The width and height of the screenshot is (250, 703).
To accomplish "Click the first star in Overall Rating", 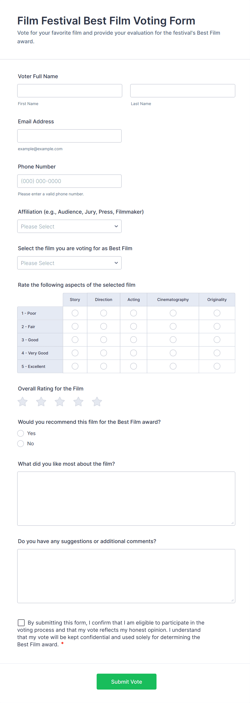I will tap(23, 402).
